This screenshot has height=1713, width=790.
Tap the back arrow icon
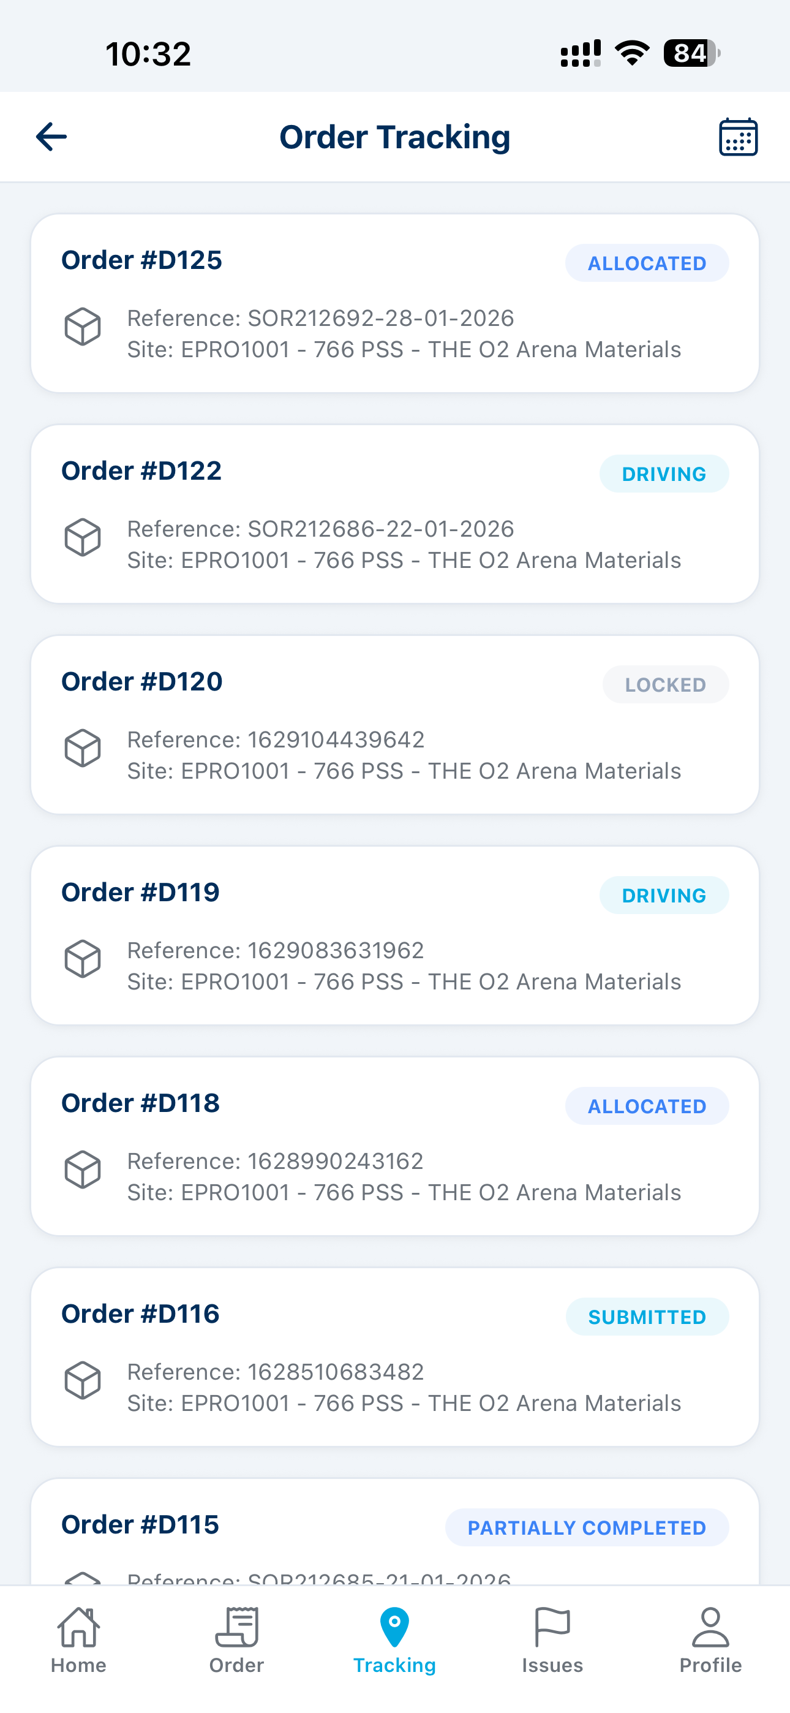[x=51, y=137]
